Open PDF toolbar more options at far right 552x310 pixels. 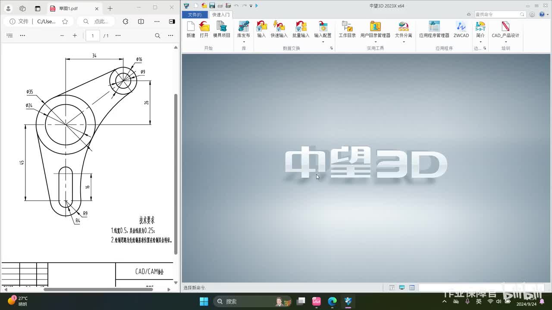click(x=171, y=36)
